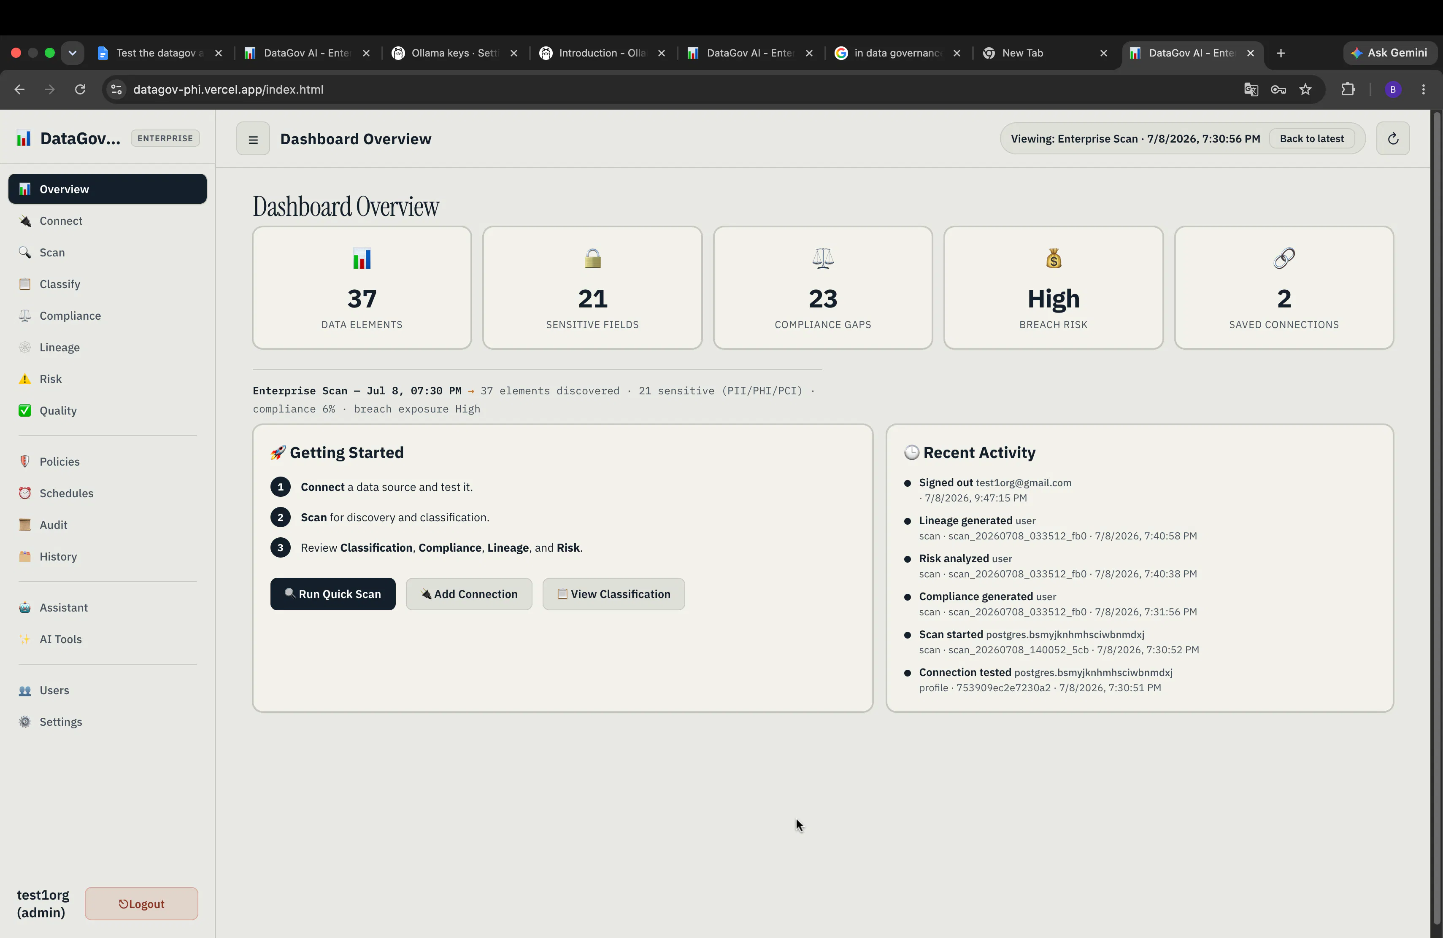
Task: Reload the page with browser reload icon
Action: point(80,90)
